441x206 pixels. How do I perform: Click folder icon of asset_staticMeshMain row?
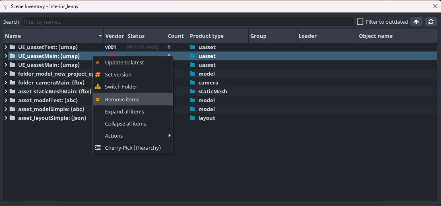(x=12, y=91)
